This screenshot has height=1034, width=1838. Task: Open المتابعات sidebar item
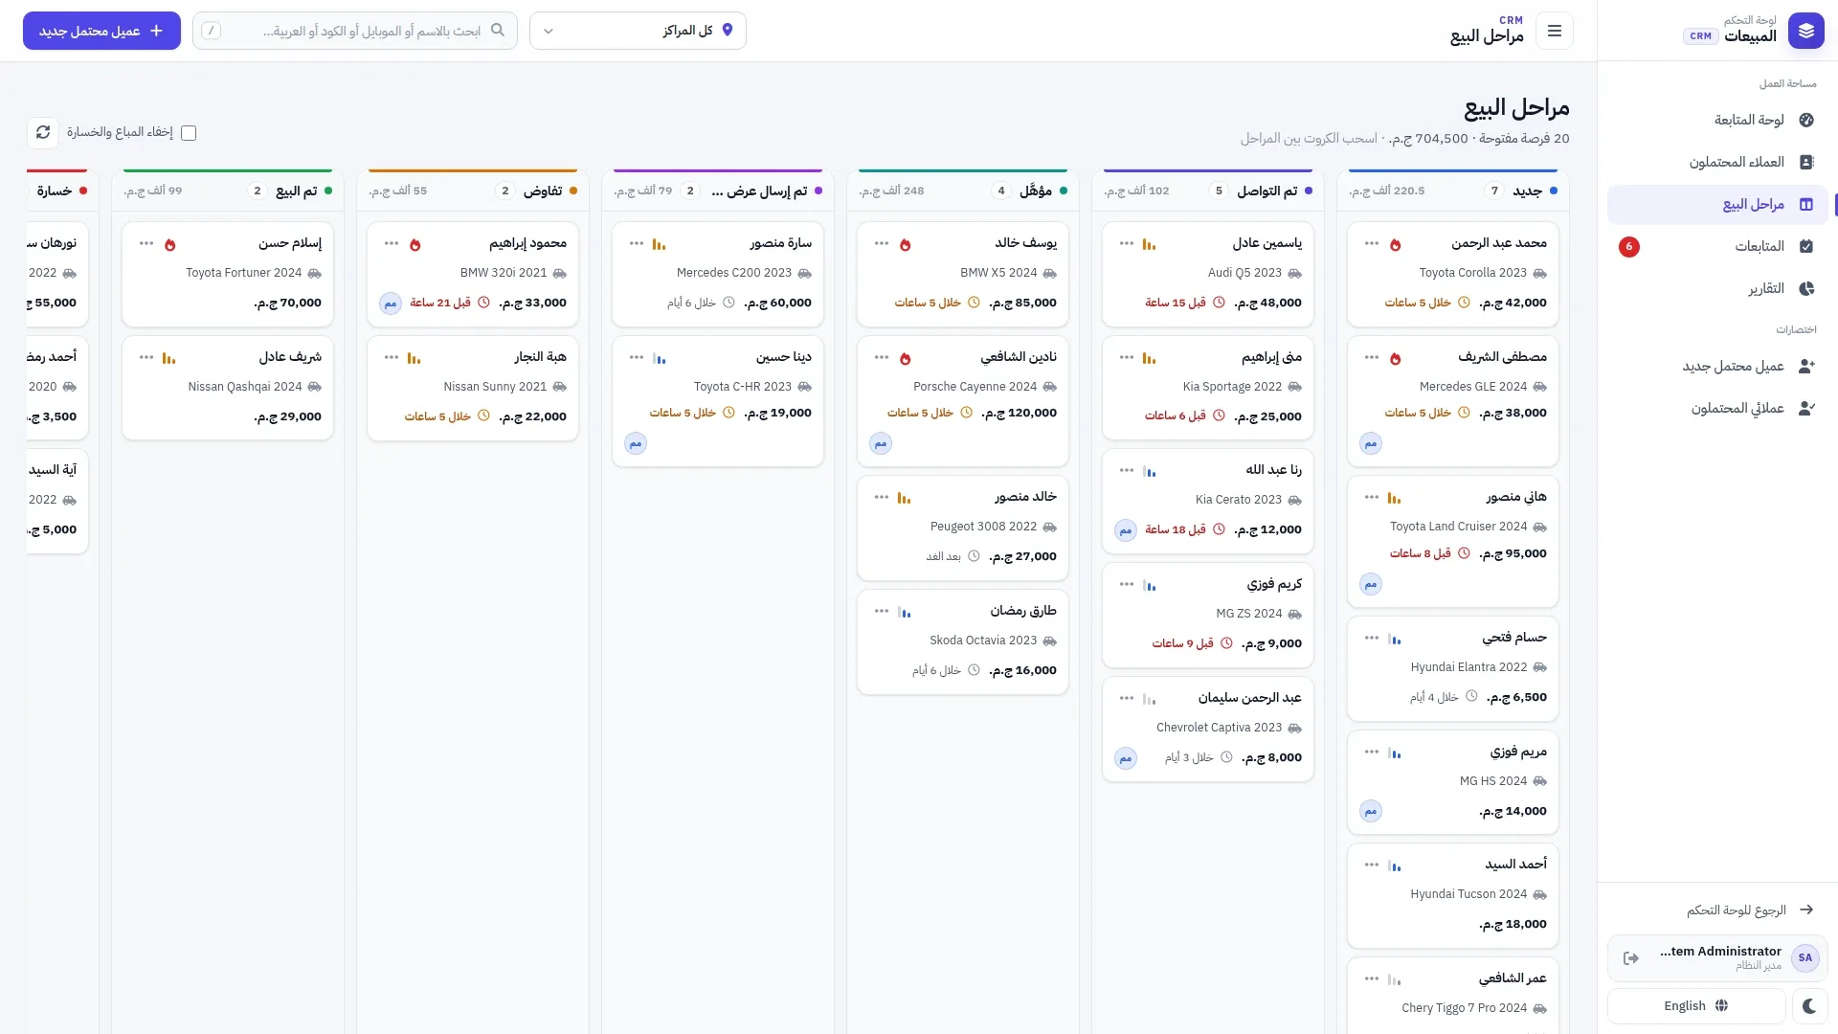click(1717, 246)
